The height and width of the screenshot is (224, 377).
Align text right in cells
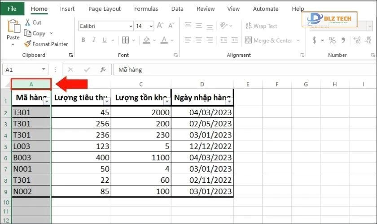[210, 40]
